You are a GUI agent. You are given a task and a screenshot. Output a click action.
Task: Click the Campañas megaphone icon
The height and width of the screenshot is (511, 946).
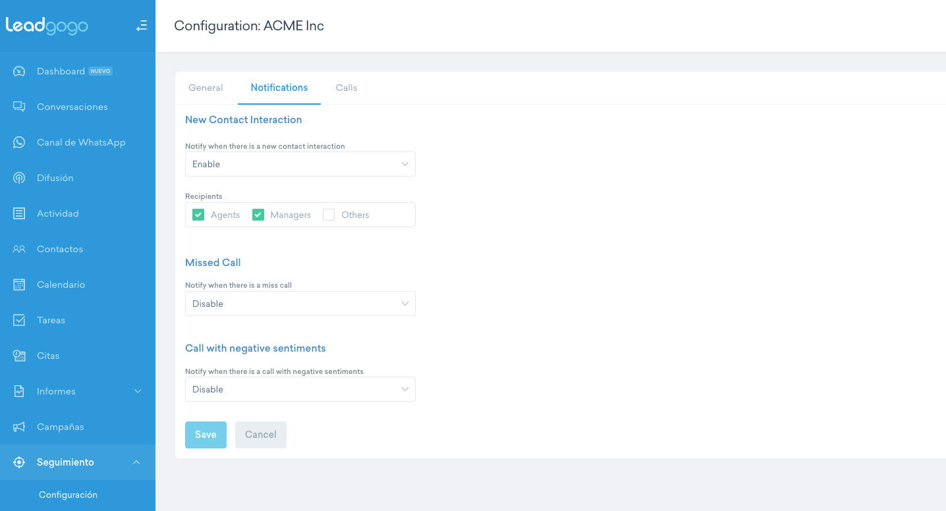point(19,427)
